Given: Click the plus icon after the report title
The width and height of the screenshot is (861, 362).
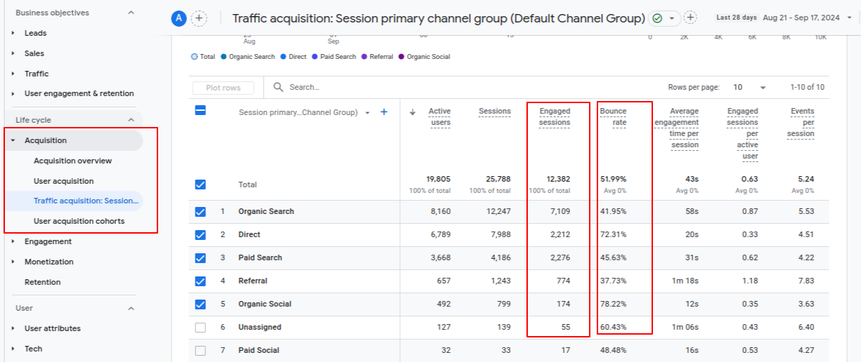Looking at the screenshot, I should (691, 18).
